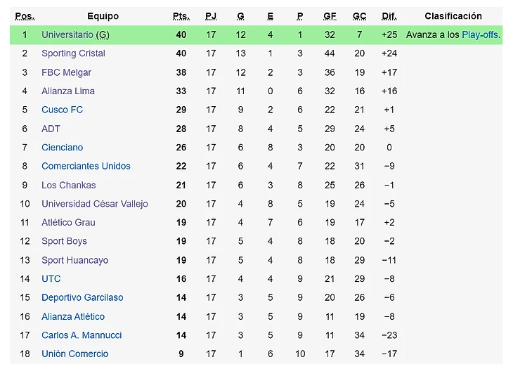Click the Cusco FC link
This screenshot has height=369, width=513.
click(62, 110)
